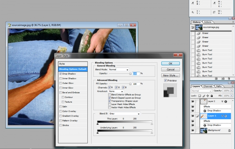Click the lock transparent pixels icon
The width and height of the screenshot is (235, 149).
coord(199,96)
